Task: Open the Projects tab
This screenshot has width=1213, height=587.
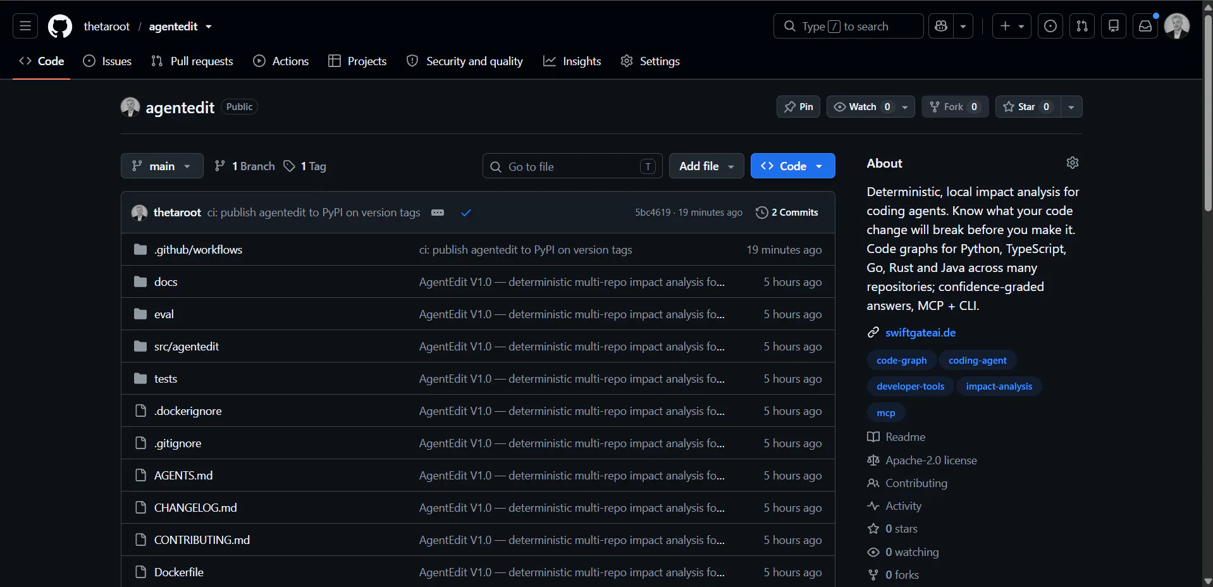Action: tap(357, 61)
